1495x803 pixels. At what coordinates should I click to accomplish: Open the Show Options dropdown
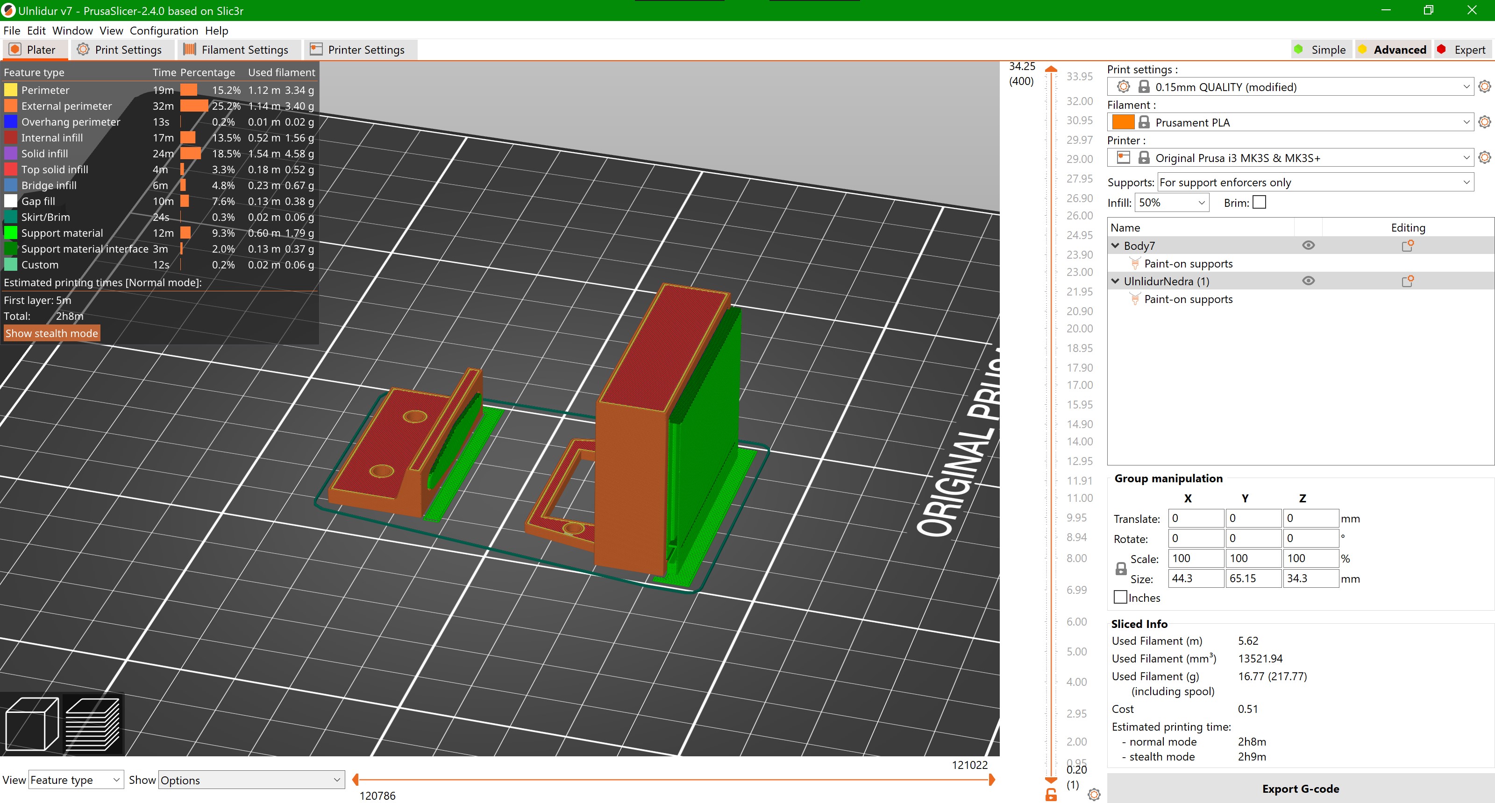click(x=251, y=780)
